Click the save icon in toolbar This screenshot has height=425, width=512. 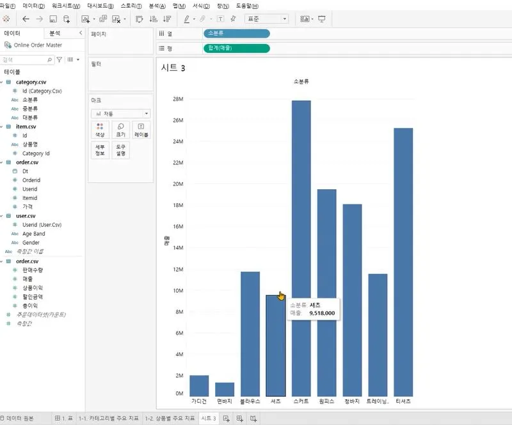[53, 19]
